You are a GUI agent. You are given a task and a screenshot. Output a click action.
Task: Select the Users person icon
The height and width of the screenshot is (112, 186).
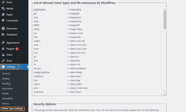click(x=3, y=55)
